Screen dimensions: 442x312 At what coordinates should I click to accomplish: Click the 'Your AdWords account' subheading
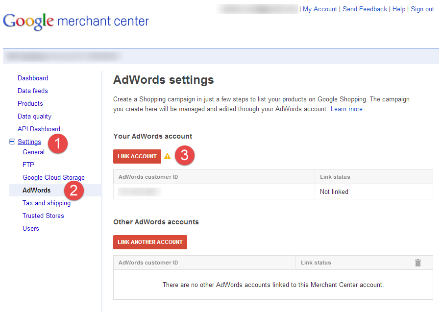point(153,137)
